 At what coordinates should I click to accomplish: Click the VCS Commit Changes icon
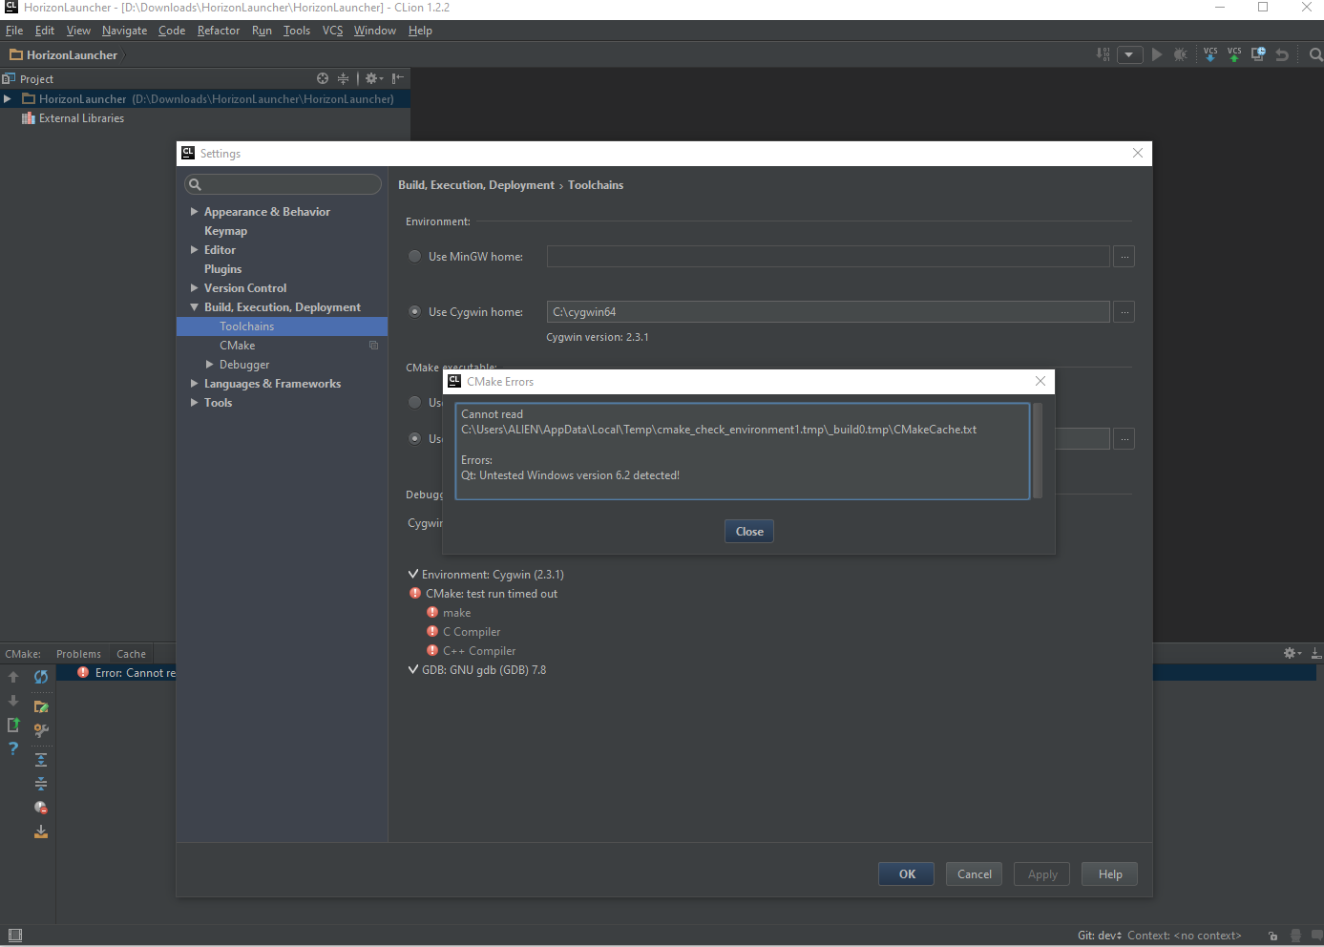pyautogui.click(x=1234, y=54)
